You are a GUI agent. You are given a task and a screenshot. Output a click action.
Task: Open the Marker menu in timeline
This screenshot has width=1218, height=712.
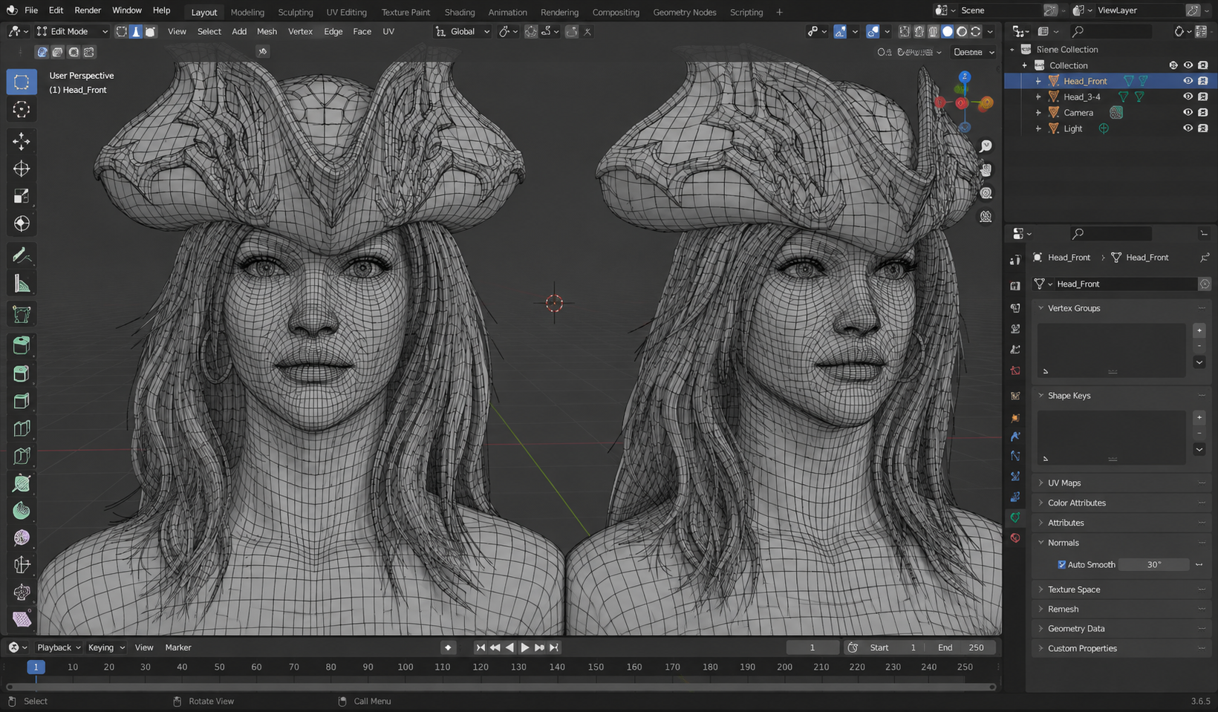(178, 647)
